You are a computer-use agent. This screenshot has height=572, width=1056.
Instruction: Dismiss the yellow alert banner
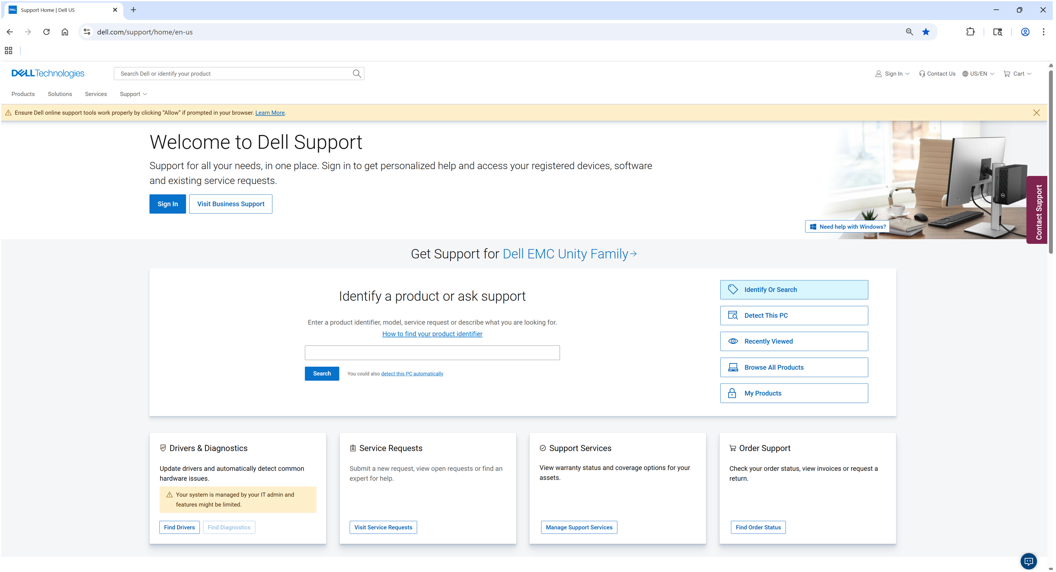(1036, 112)
